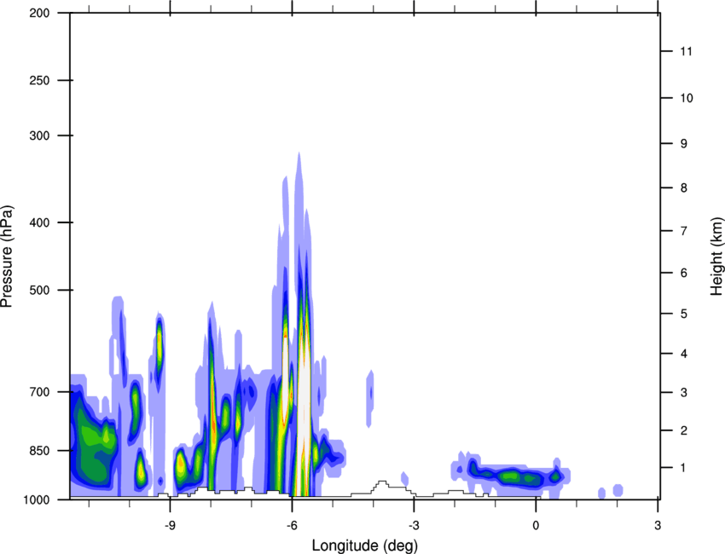Click the 300 pressure tick label
Screen dimensions: 725x554
(x=39, y=136)
